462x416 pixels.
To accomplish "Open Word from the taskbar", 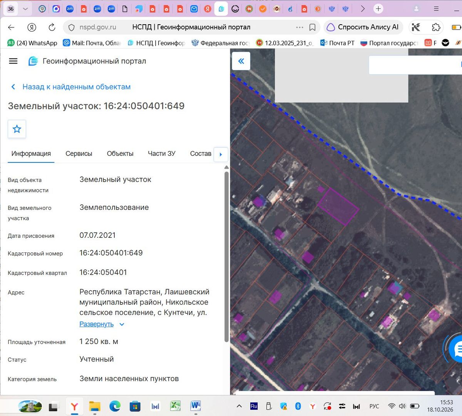I will (x=196, y=406).
